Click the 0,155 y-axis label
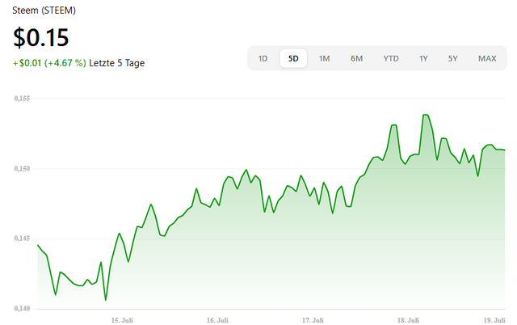The width and height of the screenshot is (517, 325). coord(22,99)
